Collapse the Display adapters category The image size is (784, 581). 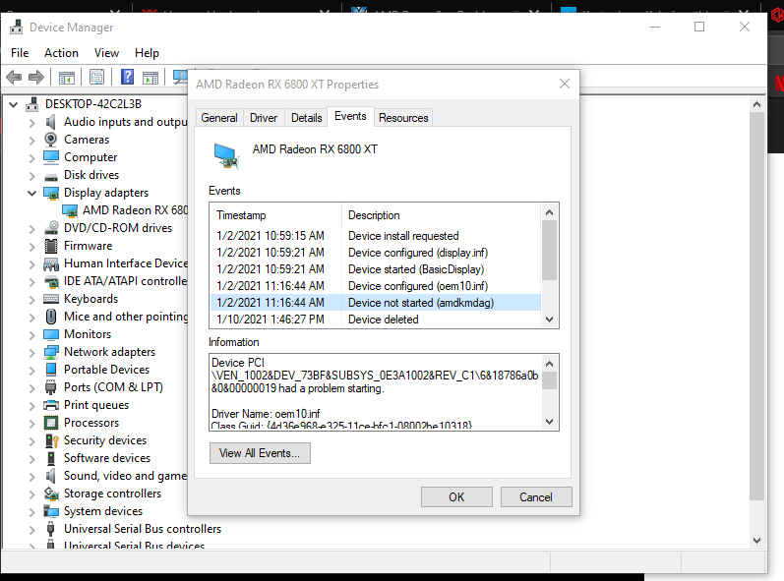(32, 193)
